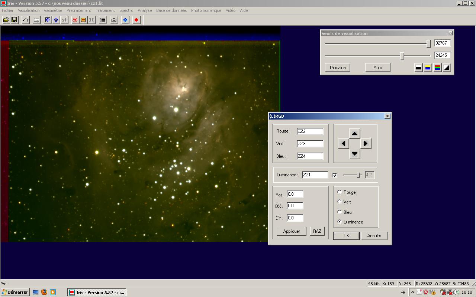Click the open file folder icon
This screenshot has width=476, height=297.
point(6,20)
